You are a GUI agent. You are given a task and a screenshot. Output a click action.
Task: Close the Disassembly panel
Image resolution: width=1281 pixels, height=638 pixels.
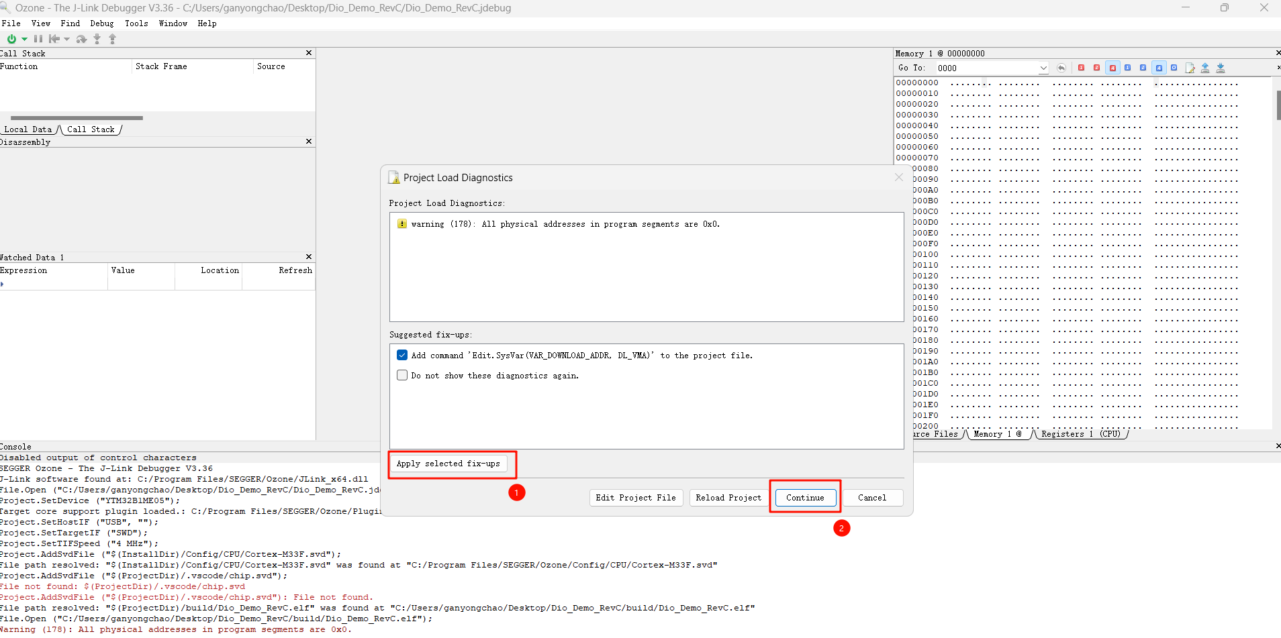coord(309,142)
